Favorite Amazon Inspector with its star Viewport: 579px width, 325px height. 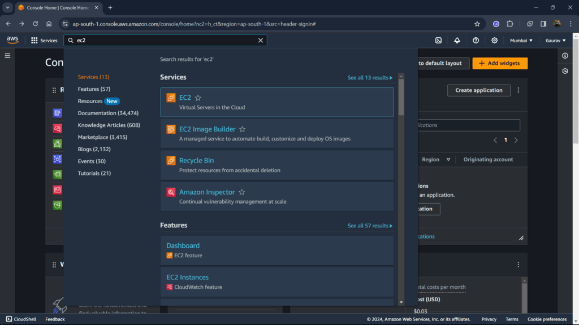point(241,192)
